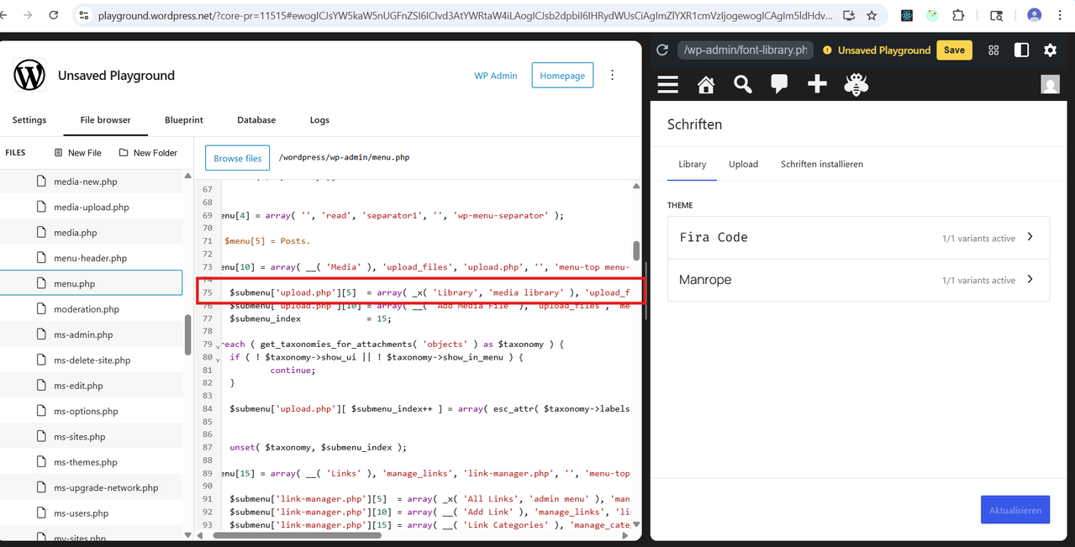The image size is (1075, 547).
Task: Open the Playground kebab options menu
Action: (x=612, y=75)
